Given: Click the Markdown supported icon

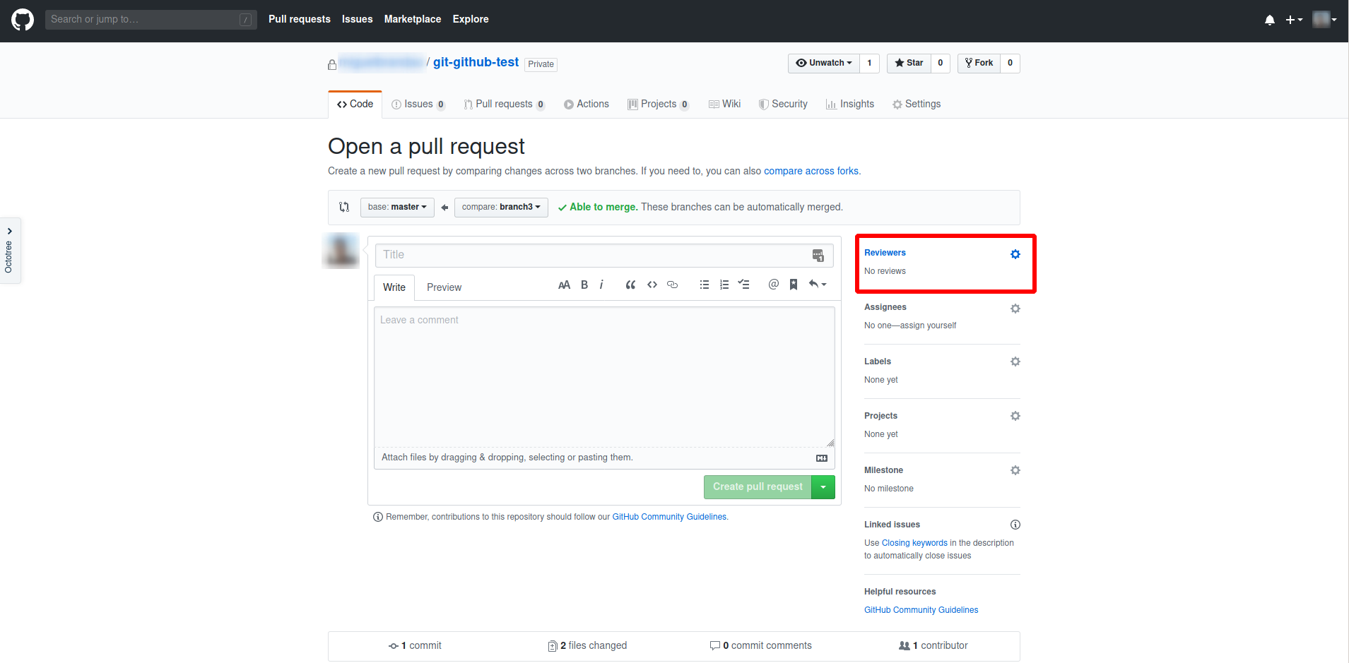Looking at the screenshot, I should [x=822, y=458].
